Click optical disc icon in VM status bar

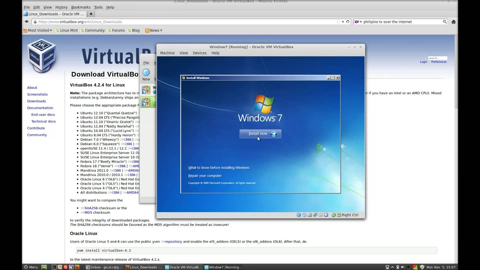pyautogui.click(x=304, y=215)
